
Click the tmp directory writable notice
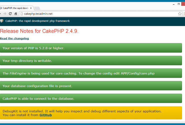tap(91, 60)
